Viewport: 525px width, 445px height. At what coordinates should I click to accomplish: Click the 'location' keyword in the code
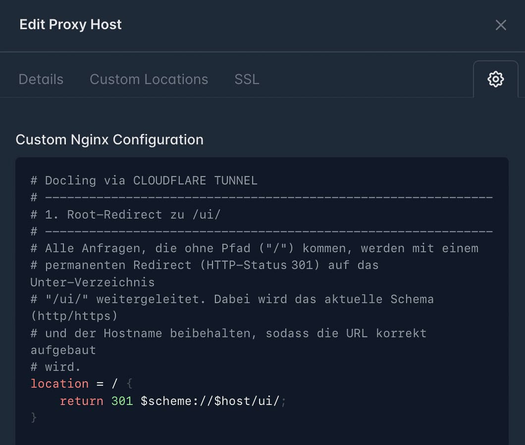pyautogui.click(x=59, y=384)
